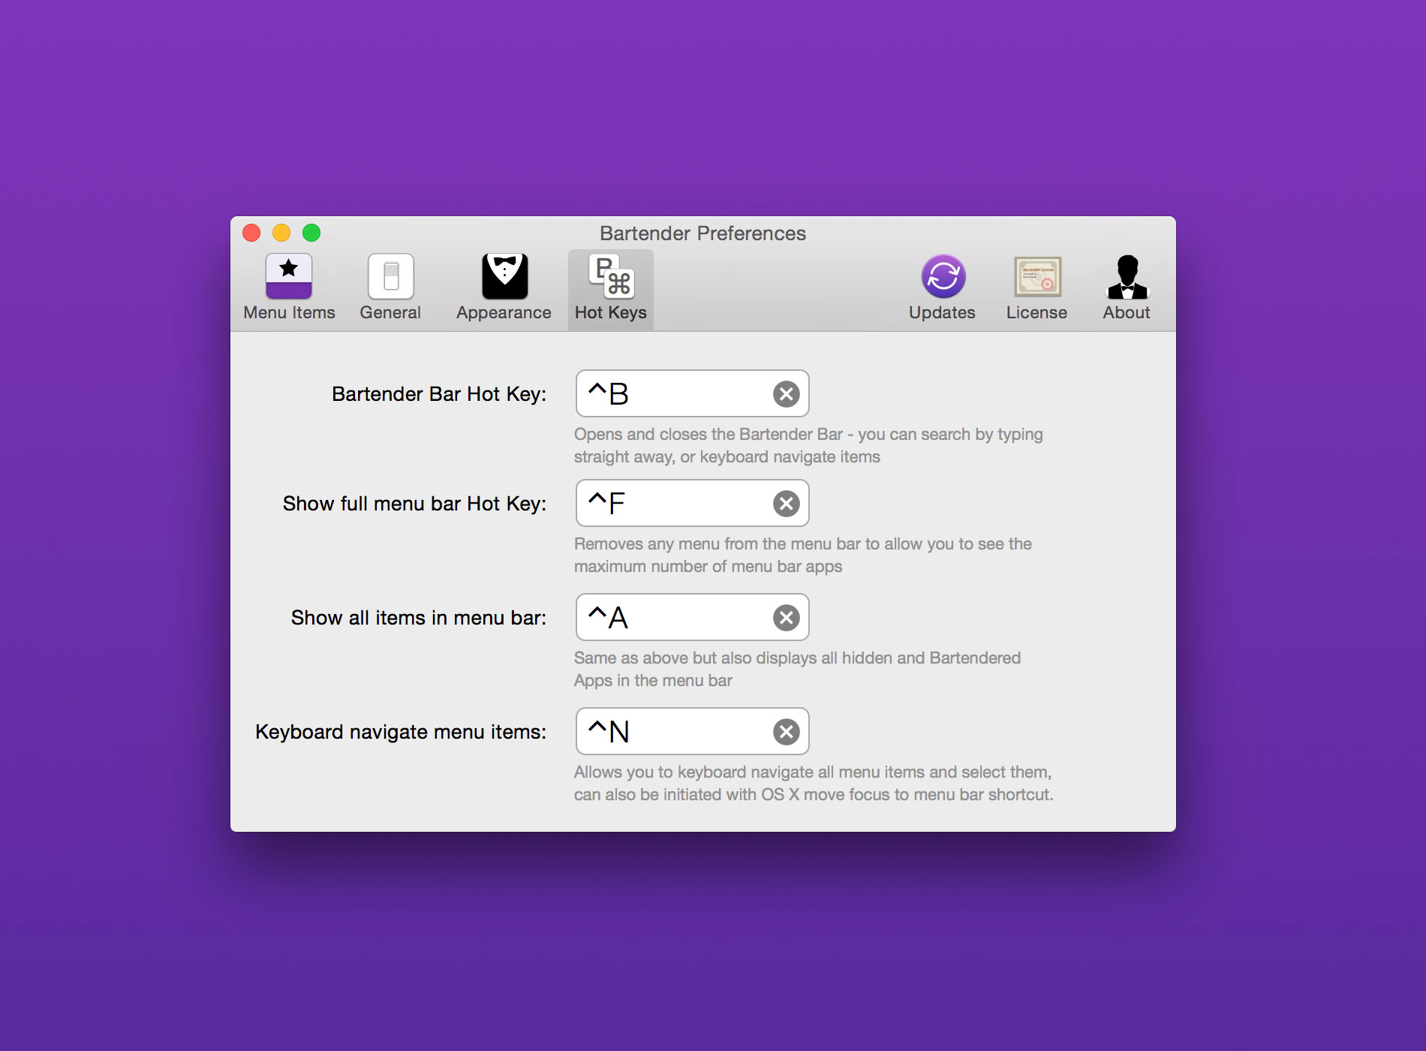Click the "Keyboard navigate menu items:" label
Image resolution: width=1426 pixels, height=1051 pixels.
click(401, 732)
